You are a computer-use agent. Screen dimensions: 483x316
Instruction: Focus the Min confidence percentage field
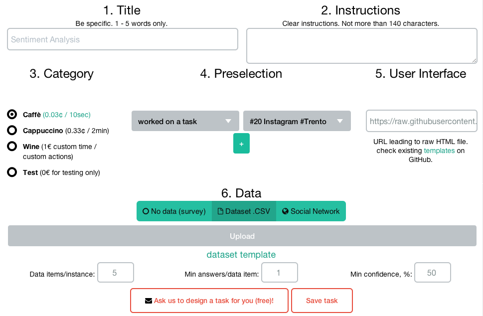click(x=432, y=273)
